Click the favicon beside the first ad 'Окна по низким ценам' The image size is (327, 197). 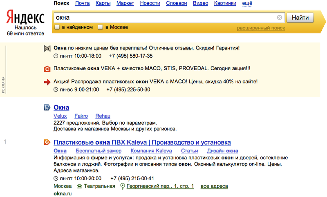coord(47,48)
